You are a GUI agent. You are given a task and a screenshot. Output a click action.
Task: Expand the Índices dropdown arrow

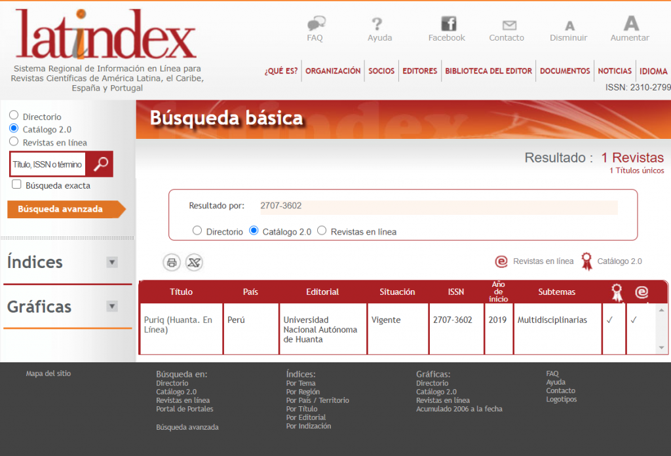click(111, 262)
